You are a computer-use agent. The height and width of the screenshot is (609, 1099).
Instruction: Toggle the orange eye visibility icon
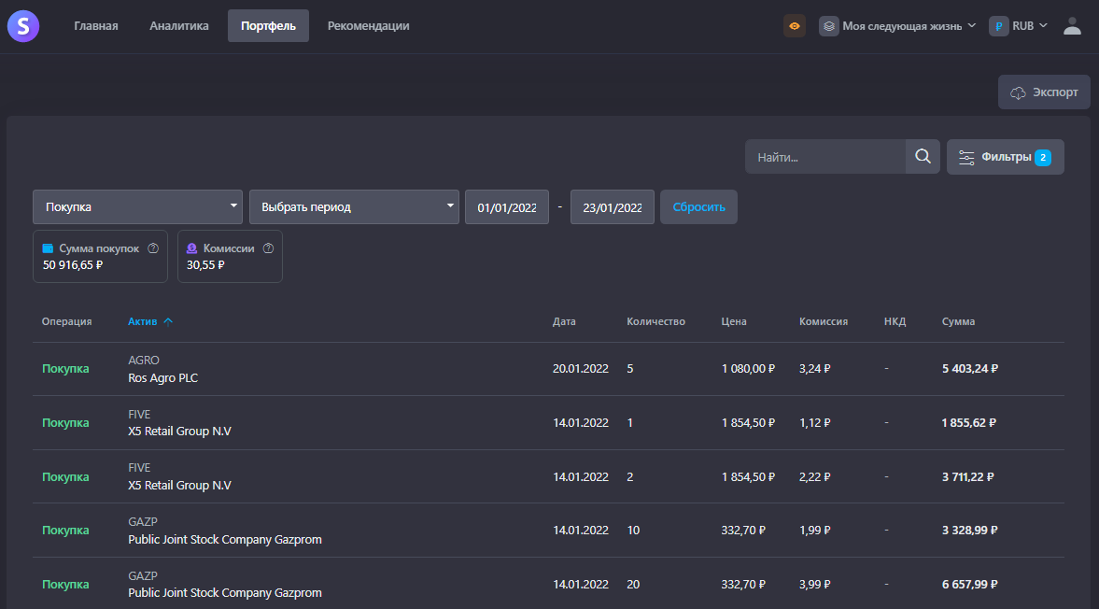pyautogui.click(x=794, y=26)
